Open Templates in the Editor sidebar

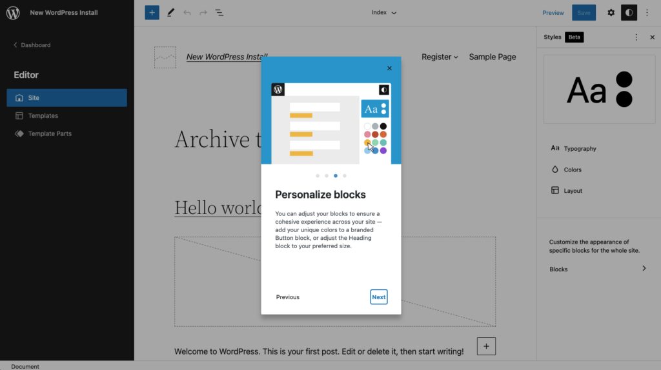click(66, 116)
